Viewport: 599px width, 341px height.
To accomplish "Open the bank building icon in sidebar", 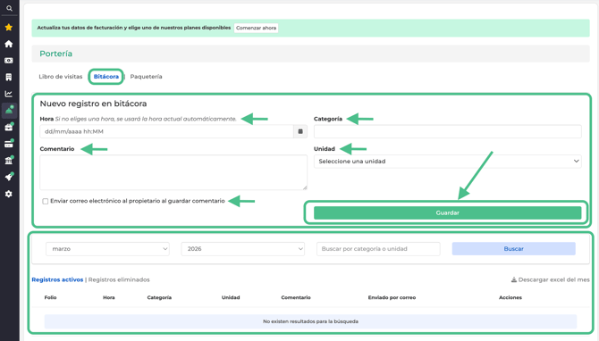I will (x=9, y=160).
